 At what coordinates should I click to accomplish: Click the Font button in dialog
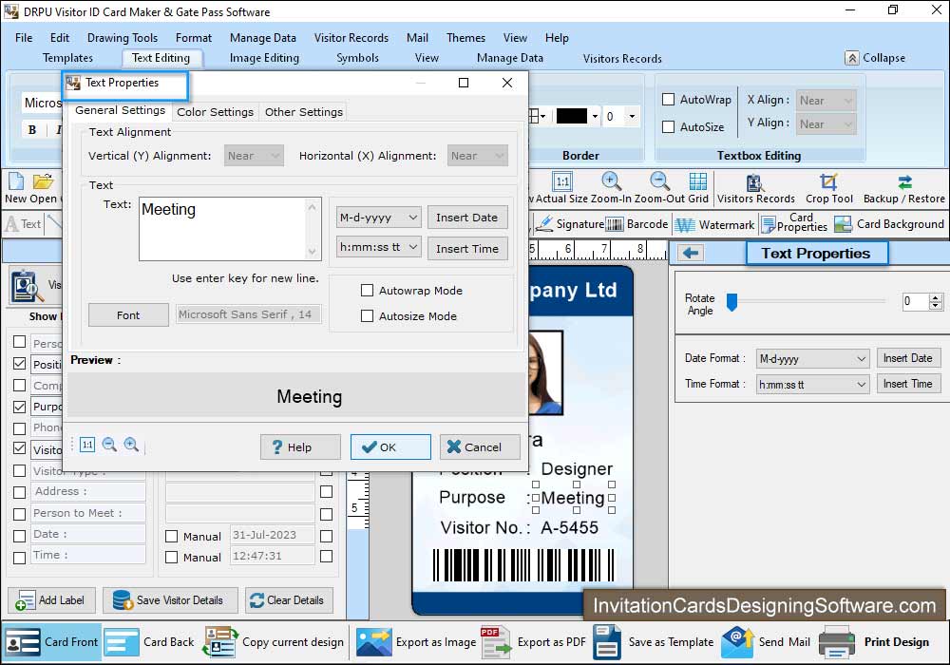click(128, 315)
